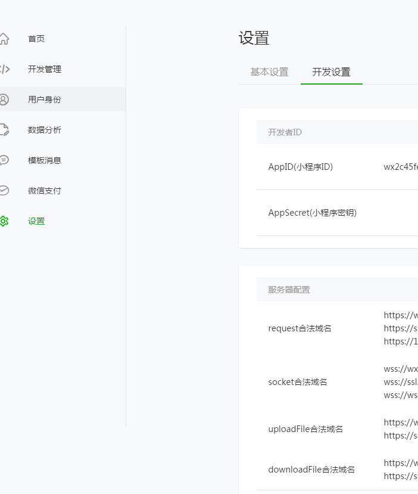This screenshot has width=418, height=494.
Task: Navigate to 模板消息 in the sidebar
Action: tap(45, 160)
